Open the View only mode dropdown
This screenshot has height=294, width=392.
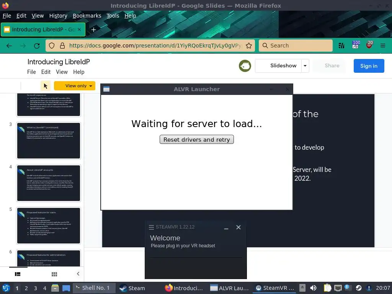75,86
